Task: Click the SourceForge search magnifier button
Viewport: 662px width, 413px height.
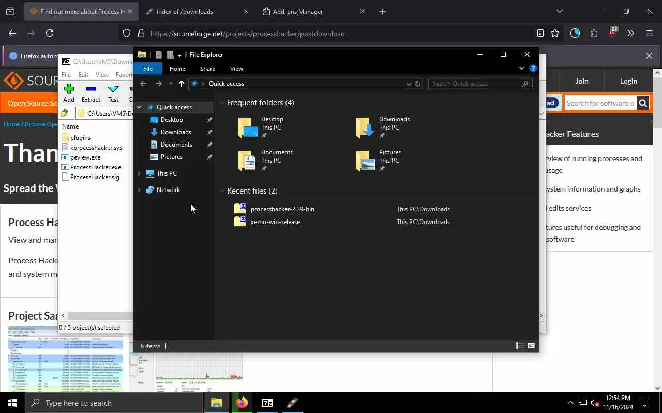Action: tap(643, 103)
